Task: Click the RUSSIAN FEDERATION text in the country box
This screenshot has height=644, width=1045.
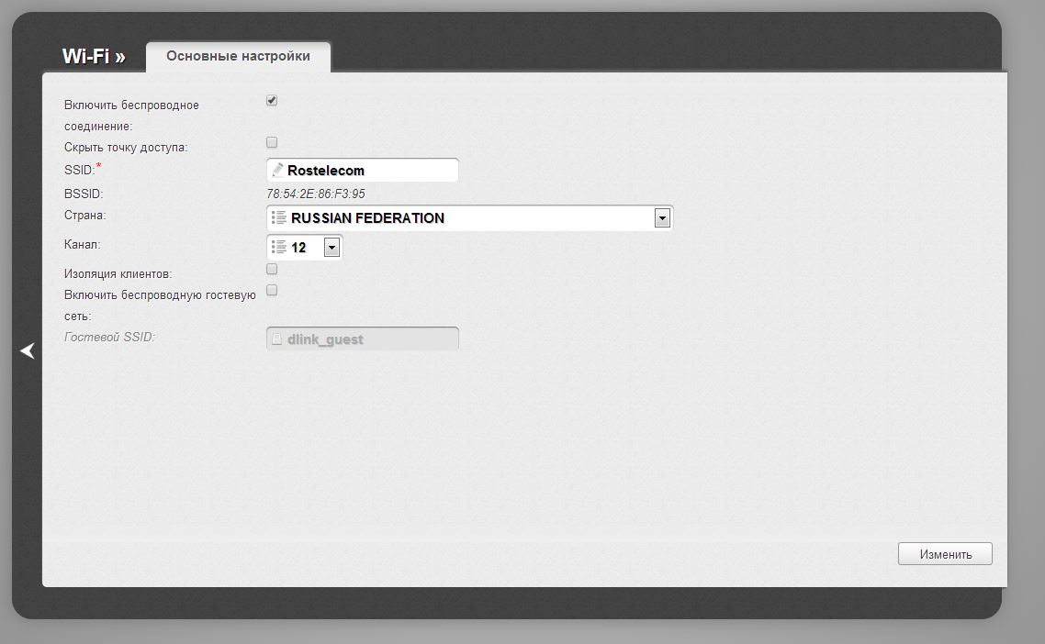Action: coord(367,217)
